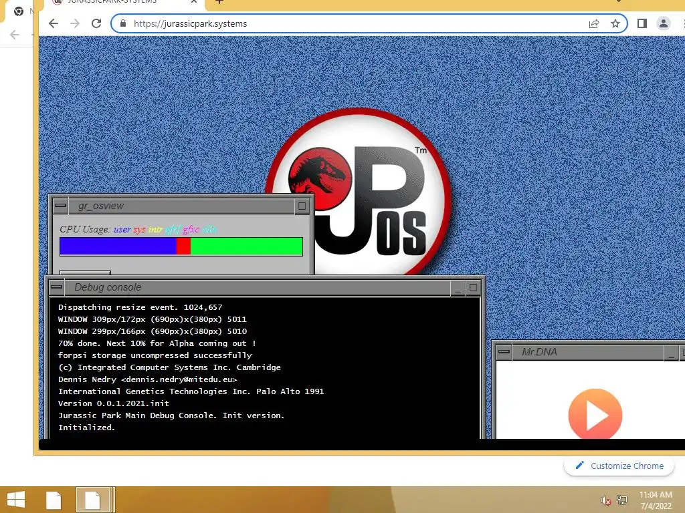Select the highlighted document icon on the taskbar
The width and height of the screenshot is (685, 513).
coord(92,500)
